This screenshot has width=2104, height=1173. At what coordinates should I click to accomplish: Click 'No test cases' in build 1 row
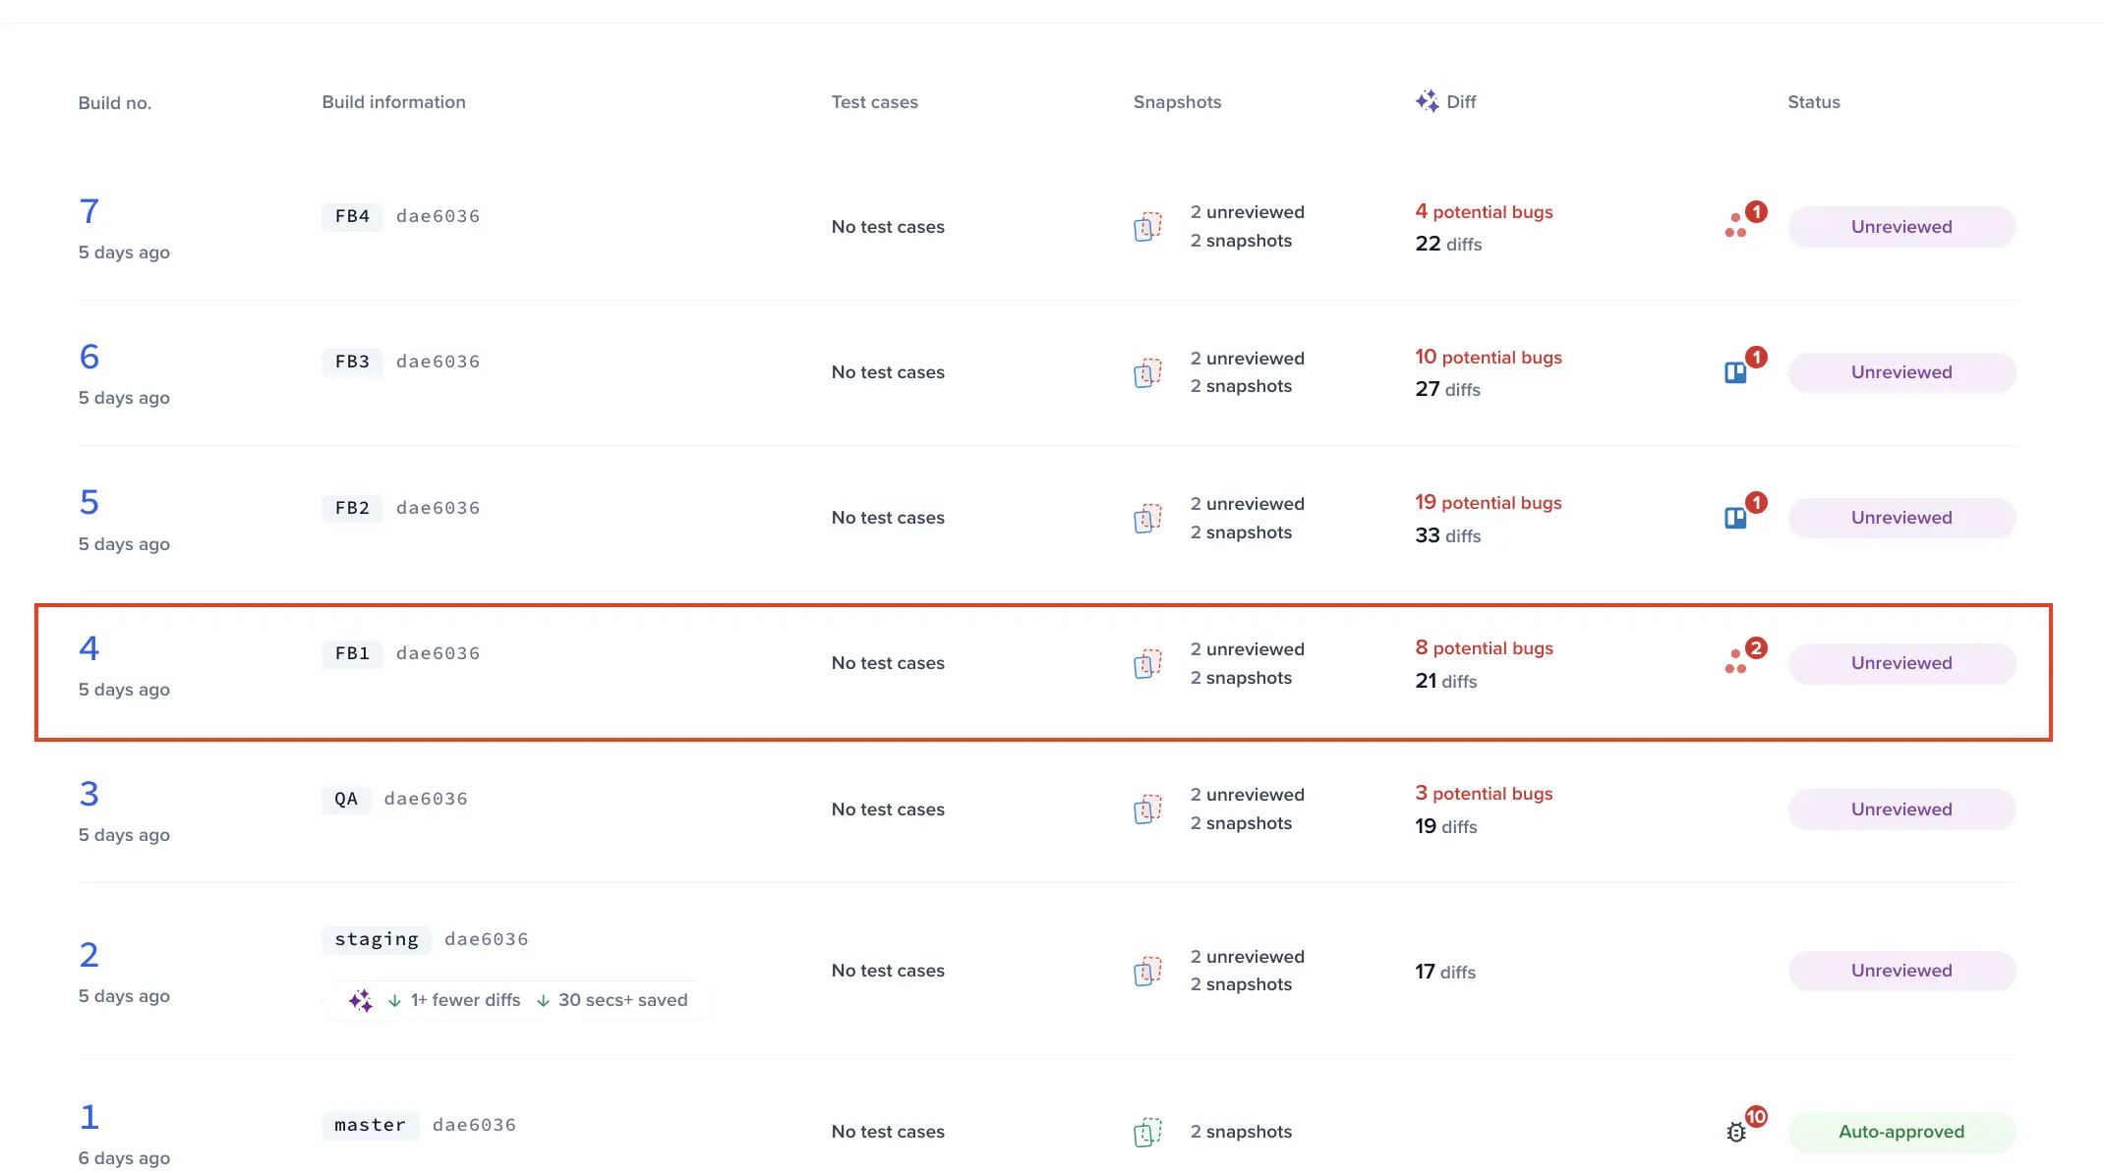[888, 1132]
